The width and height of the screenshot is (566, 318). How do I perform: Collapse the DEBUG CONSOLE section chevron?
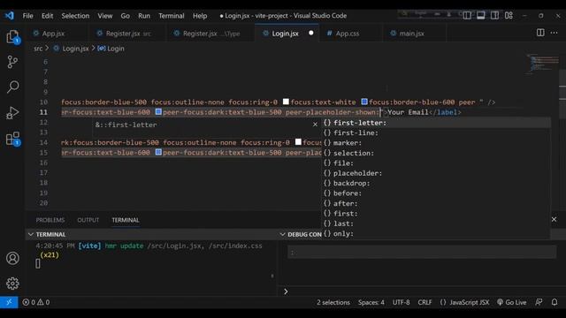[283, 234]
